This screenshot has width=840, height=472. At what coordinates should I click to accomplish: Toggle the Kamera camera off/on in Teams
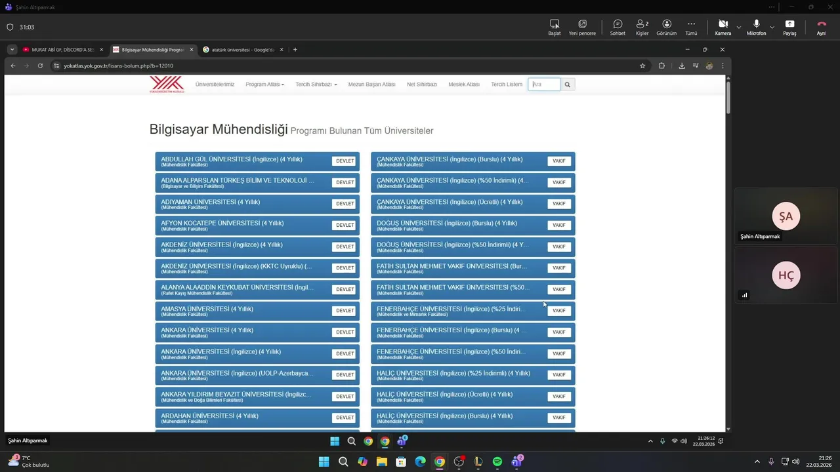tap(723, 27)
